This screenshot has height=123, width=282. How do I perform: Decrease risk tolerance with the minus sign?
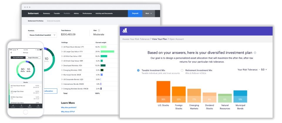pos(259,70)
